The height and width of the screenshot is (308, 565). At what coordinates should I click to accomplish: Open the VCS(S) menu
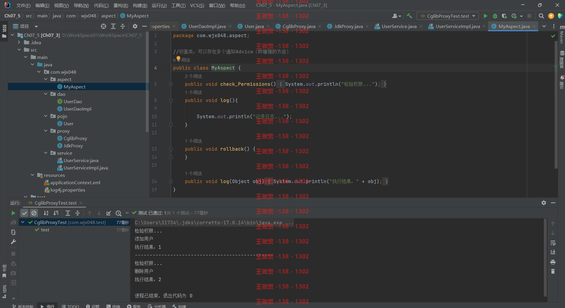[x=197, y=5]
